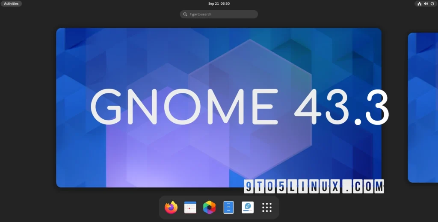Select the main workspace thumbnail
438x222 pixels.
pos(219,108)
